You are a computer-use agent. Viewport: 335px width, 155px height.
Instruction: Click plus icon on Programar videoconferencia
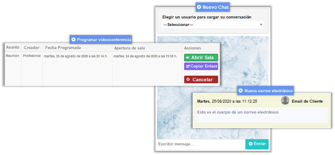(x=74, y=39)
